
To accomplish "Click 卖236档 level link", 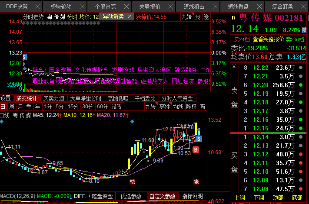I will [295, 39].
